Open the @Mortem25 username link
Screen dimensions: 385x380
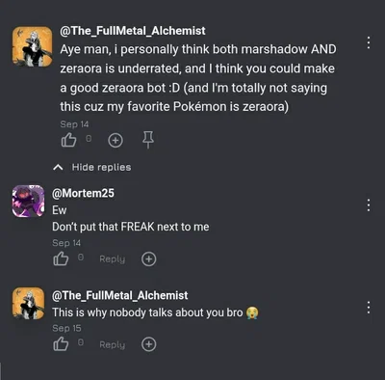(x=83, y=193)
